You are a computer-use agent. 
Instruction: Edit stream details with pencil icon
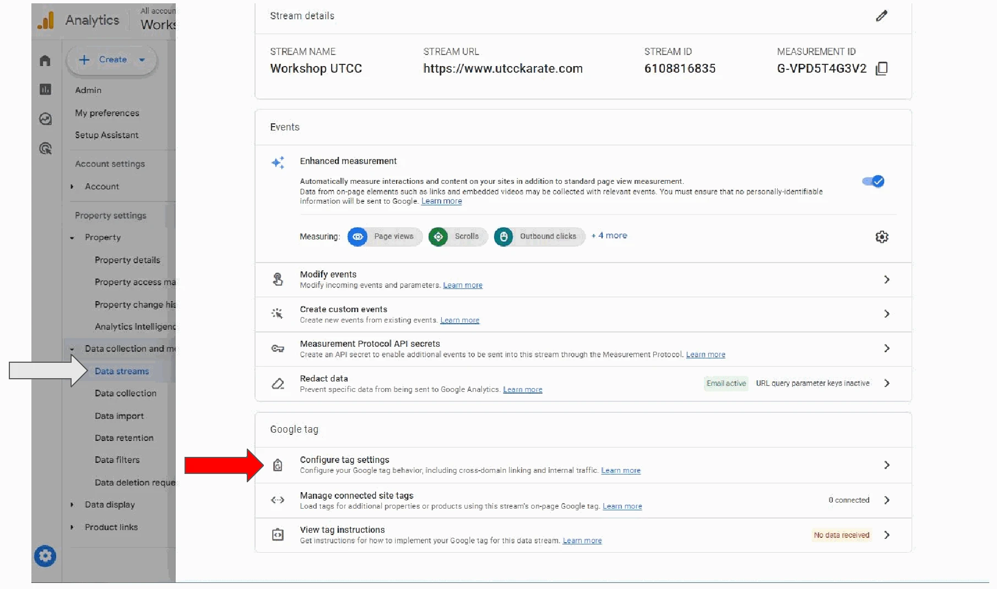click(x=881, y=16)
